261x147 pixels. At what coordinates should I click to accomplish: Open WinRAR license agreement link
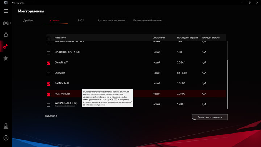[65, 106]
